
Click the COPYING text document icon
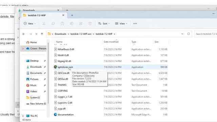(x=55, y=91)
